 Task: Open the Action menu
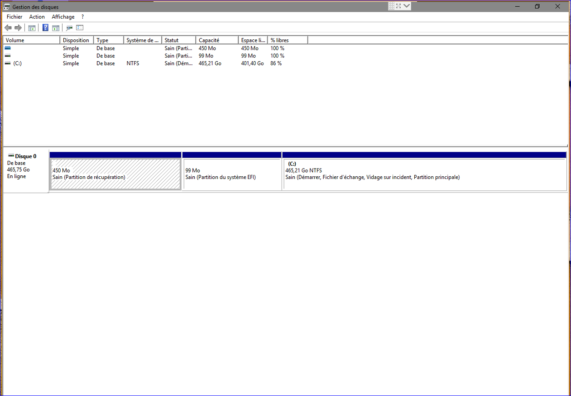(x=37, y=17)
